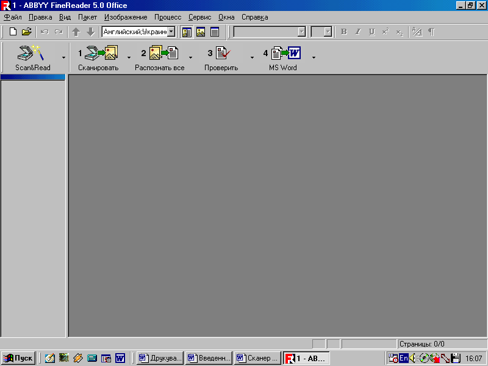Switch to Сканер taskbar window

pyautogui.click(x=257, y=358)
